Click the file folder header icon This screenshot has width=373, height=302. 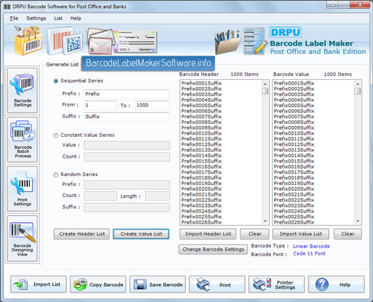click(x=228, y=42)
